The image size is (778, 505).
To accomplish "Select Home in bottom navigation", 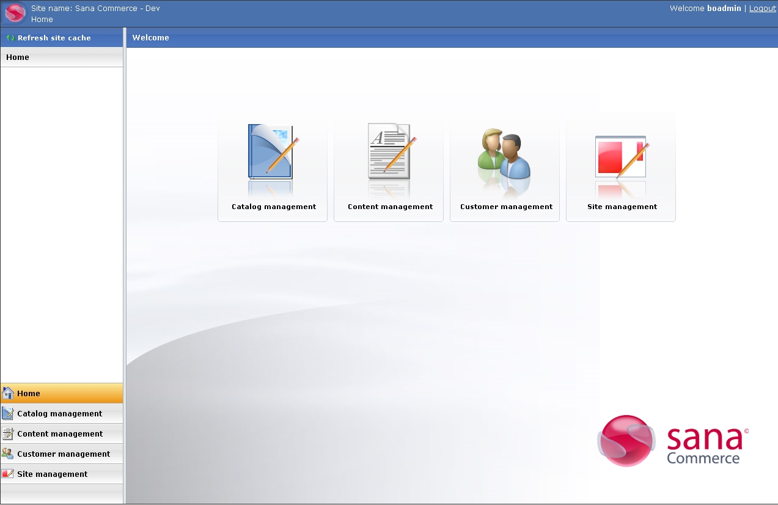I will 62,393.
